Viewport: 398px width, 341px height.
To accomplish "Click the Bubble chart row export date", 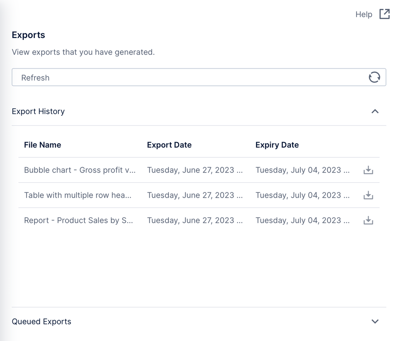I will [x=195, y=170].
